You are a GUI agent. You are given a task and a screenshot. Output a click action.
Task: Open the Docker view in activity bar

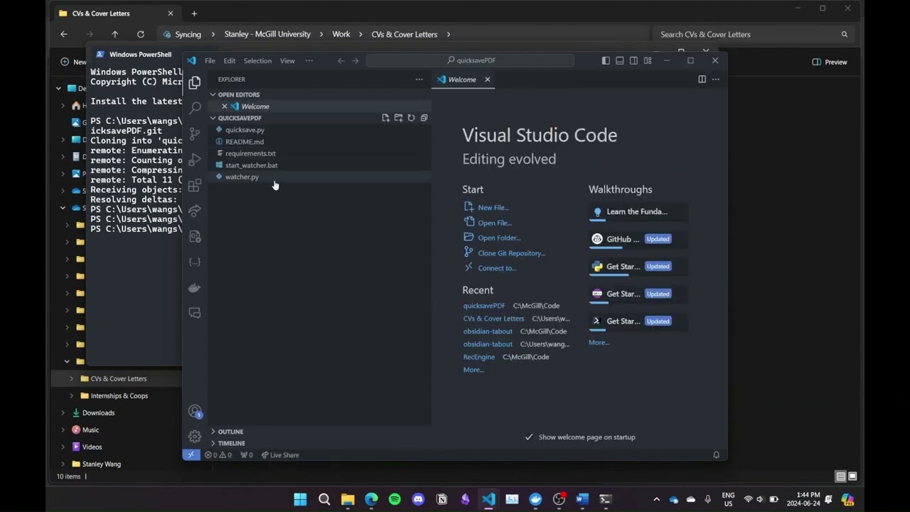194,288
